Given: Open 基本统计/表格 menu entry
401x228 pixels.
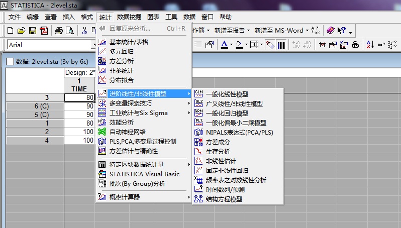Looking at the screenshot, I should (x=144, y=42).
